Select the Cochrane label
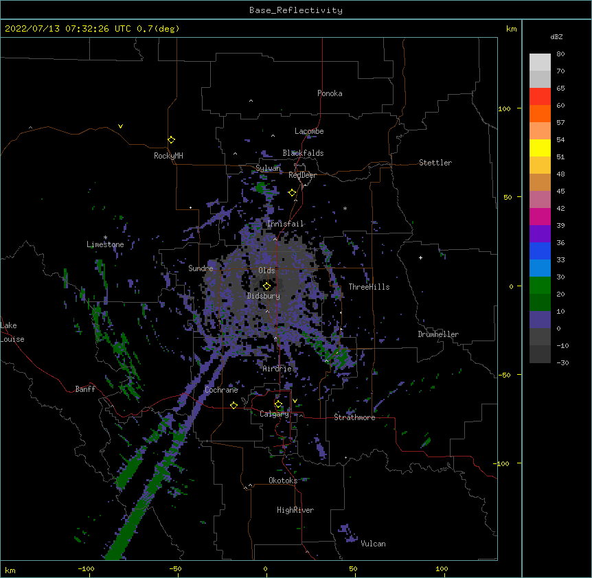The width and height of the screenshot is (592, 578). point(222,390)
